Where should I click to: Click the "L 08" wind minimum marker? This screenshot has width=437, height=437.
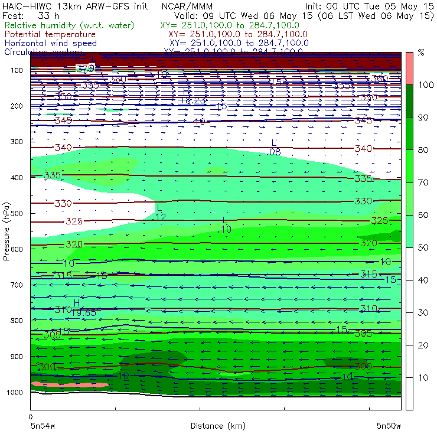(x=275, y=148)
